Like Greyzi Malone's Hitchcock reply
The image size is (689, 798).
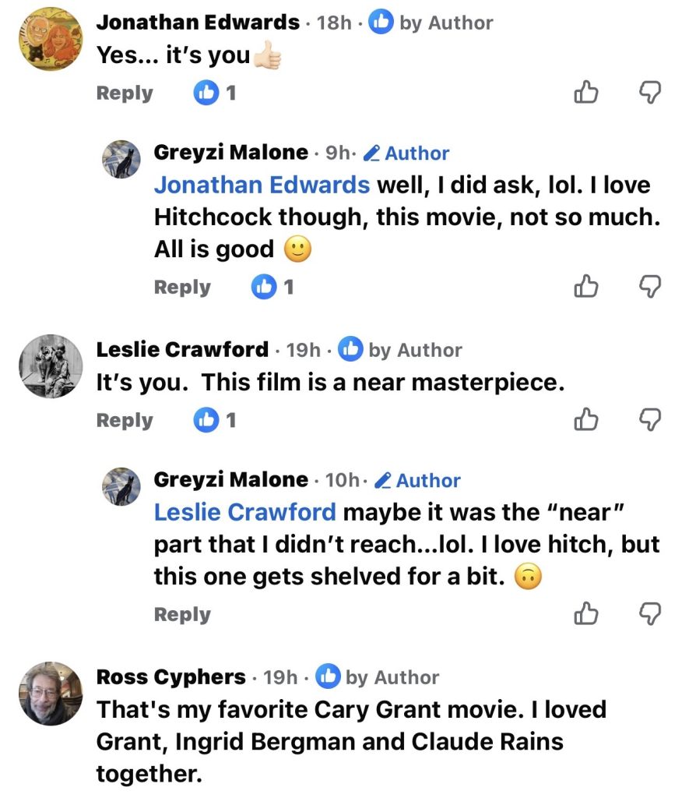[x=585, y=288]
